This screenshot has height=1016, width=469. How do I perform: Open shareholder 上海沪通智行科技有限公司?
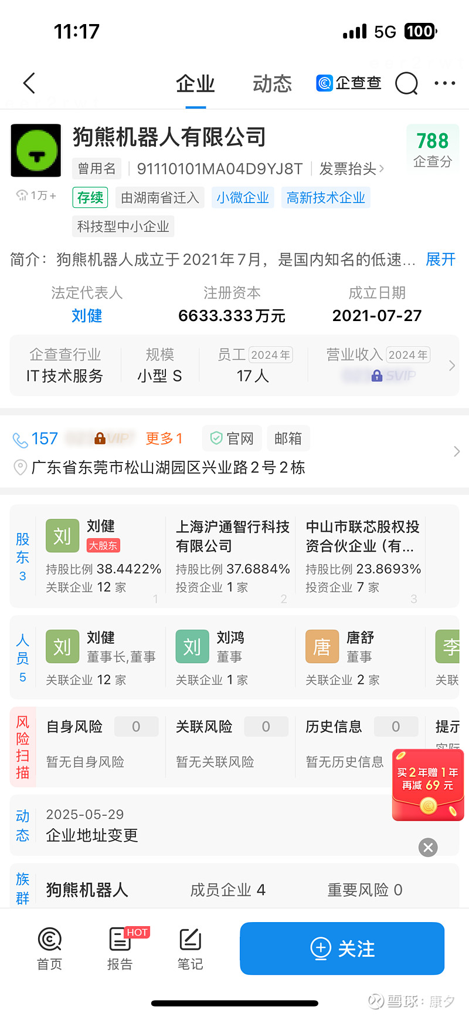pos(233,536)
